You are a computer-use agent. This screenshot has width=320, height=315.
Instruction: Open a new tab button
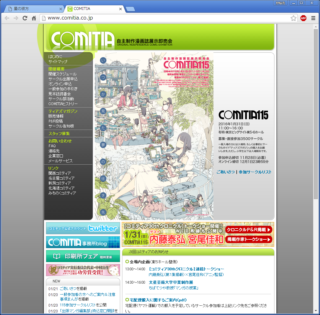[130, 9]
